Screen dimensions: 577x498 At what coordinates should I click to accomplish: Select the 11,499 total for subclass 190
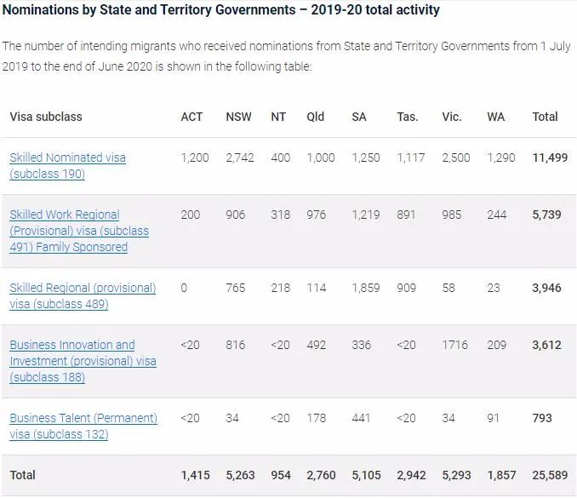point(550,157)
